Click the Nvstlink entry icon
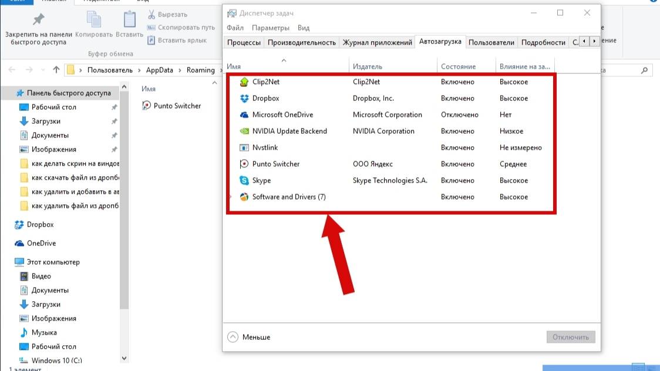Viewport: 660px width, 371px height. pyautogui.click(x=244, y=148)
